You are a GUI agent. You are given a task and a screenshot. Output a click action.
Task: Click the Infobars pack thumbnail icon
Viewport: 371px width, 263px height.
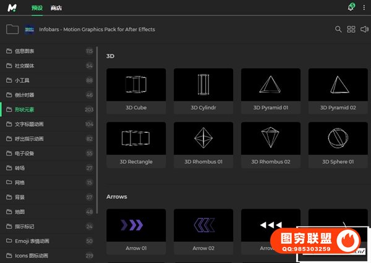30,29
